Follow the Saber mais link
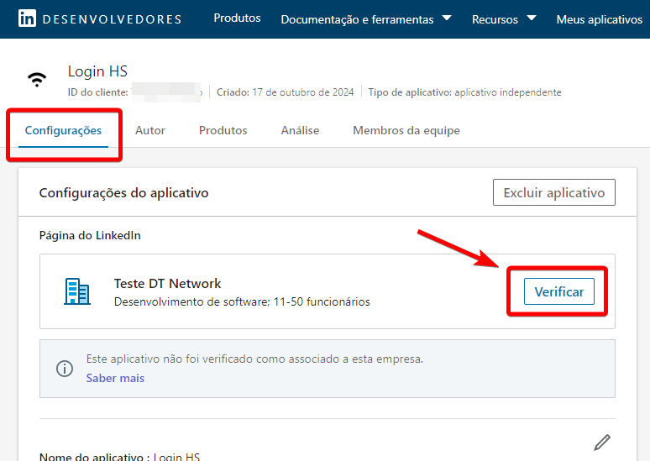This screenshot has height=461, width=650. pos(115,379)
